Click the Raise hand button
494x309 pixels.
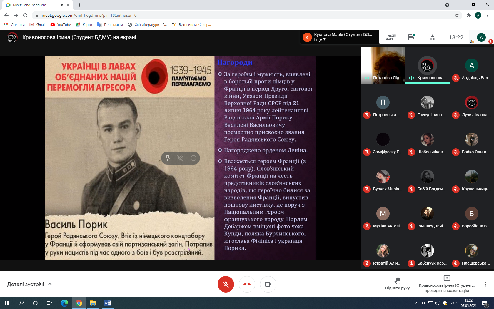click(x=397, y=284)
